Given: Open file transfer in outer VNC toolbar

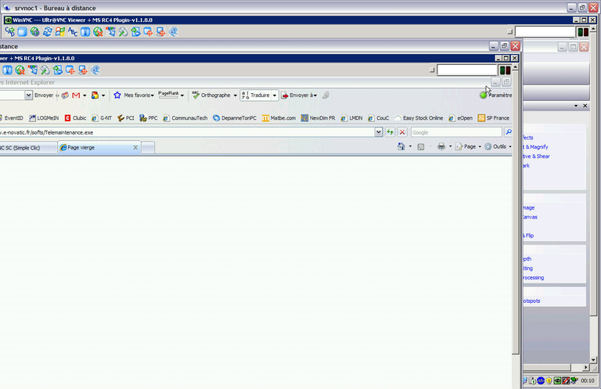Looking at the screenshot, I should [135, 32].
